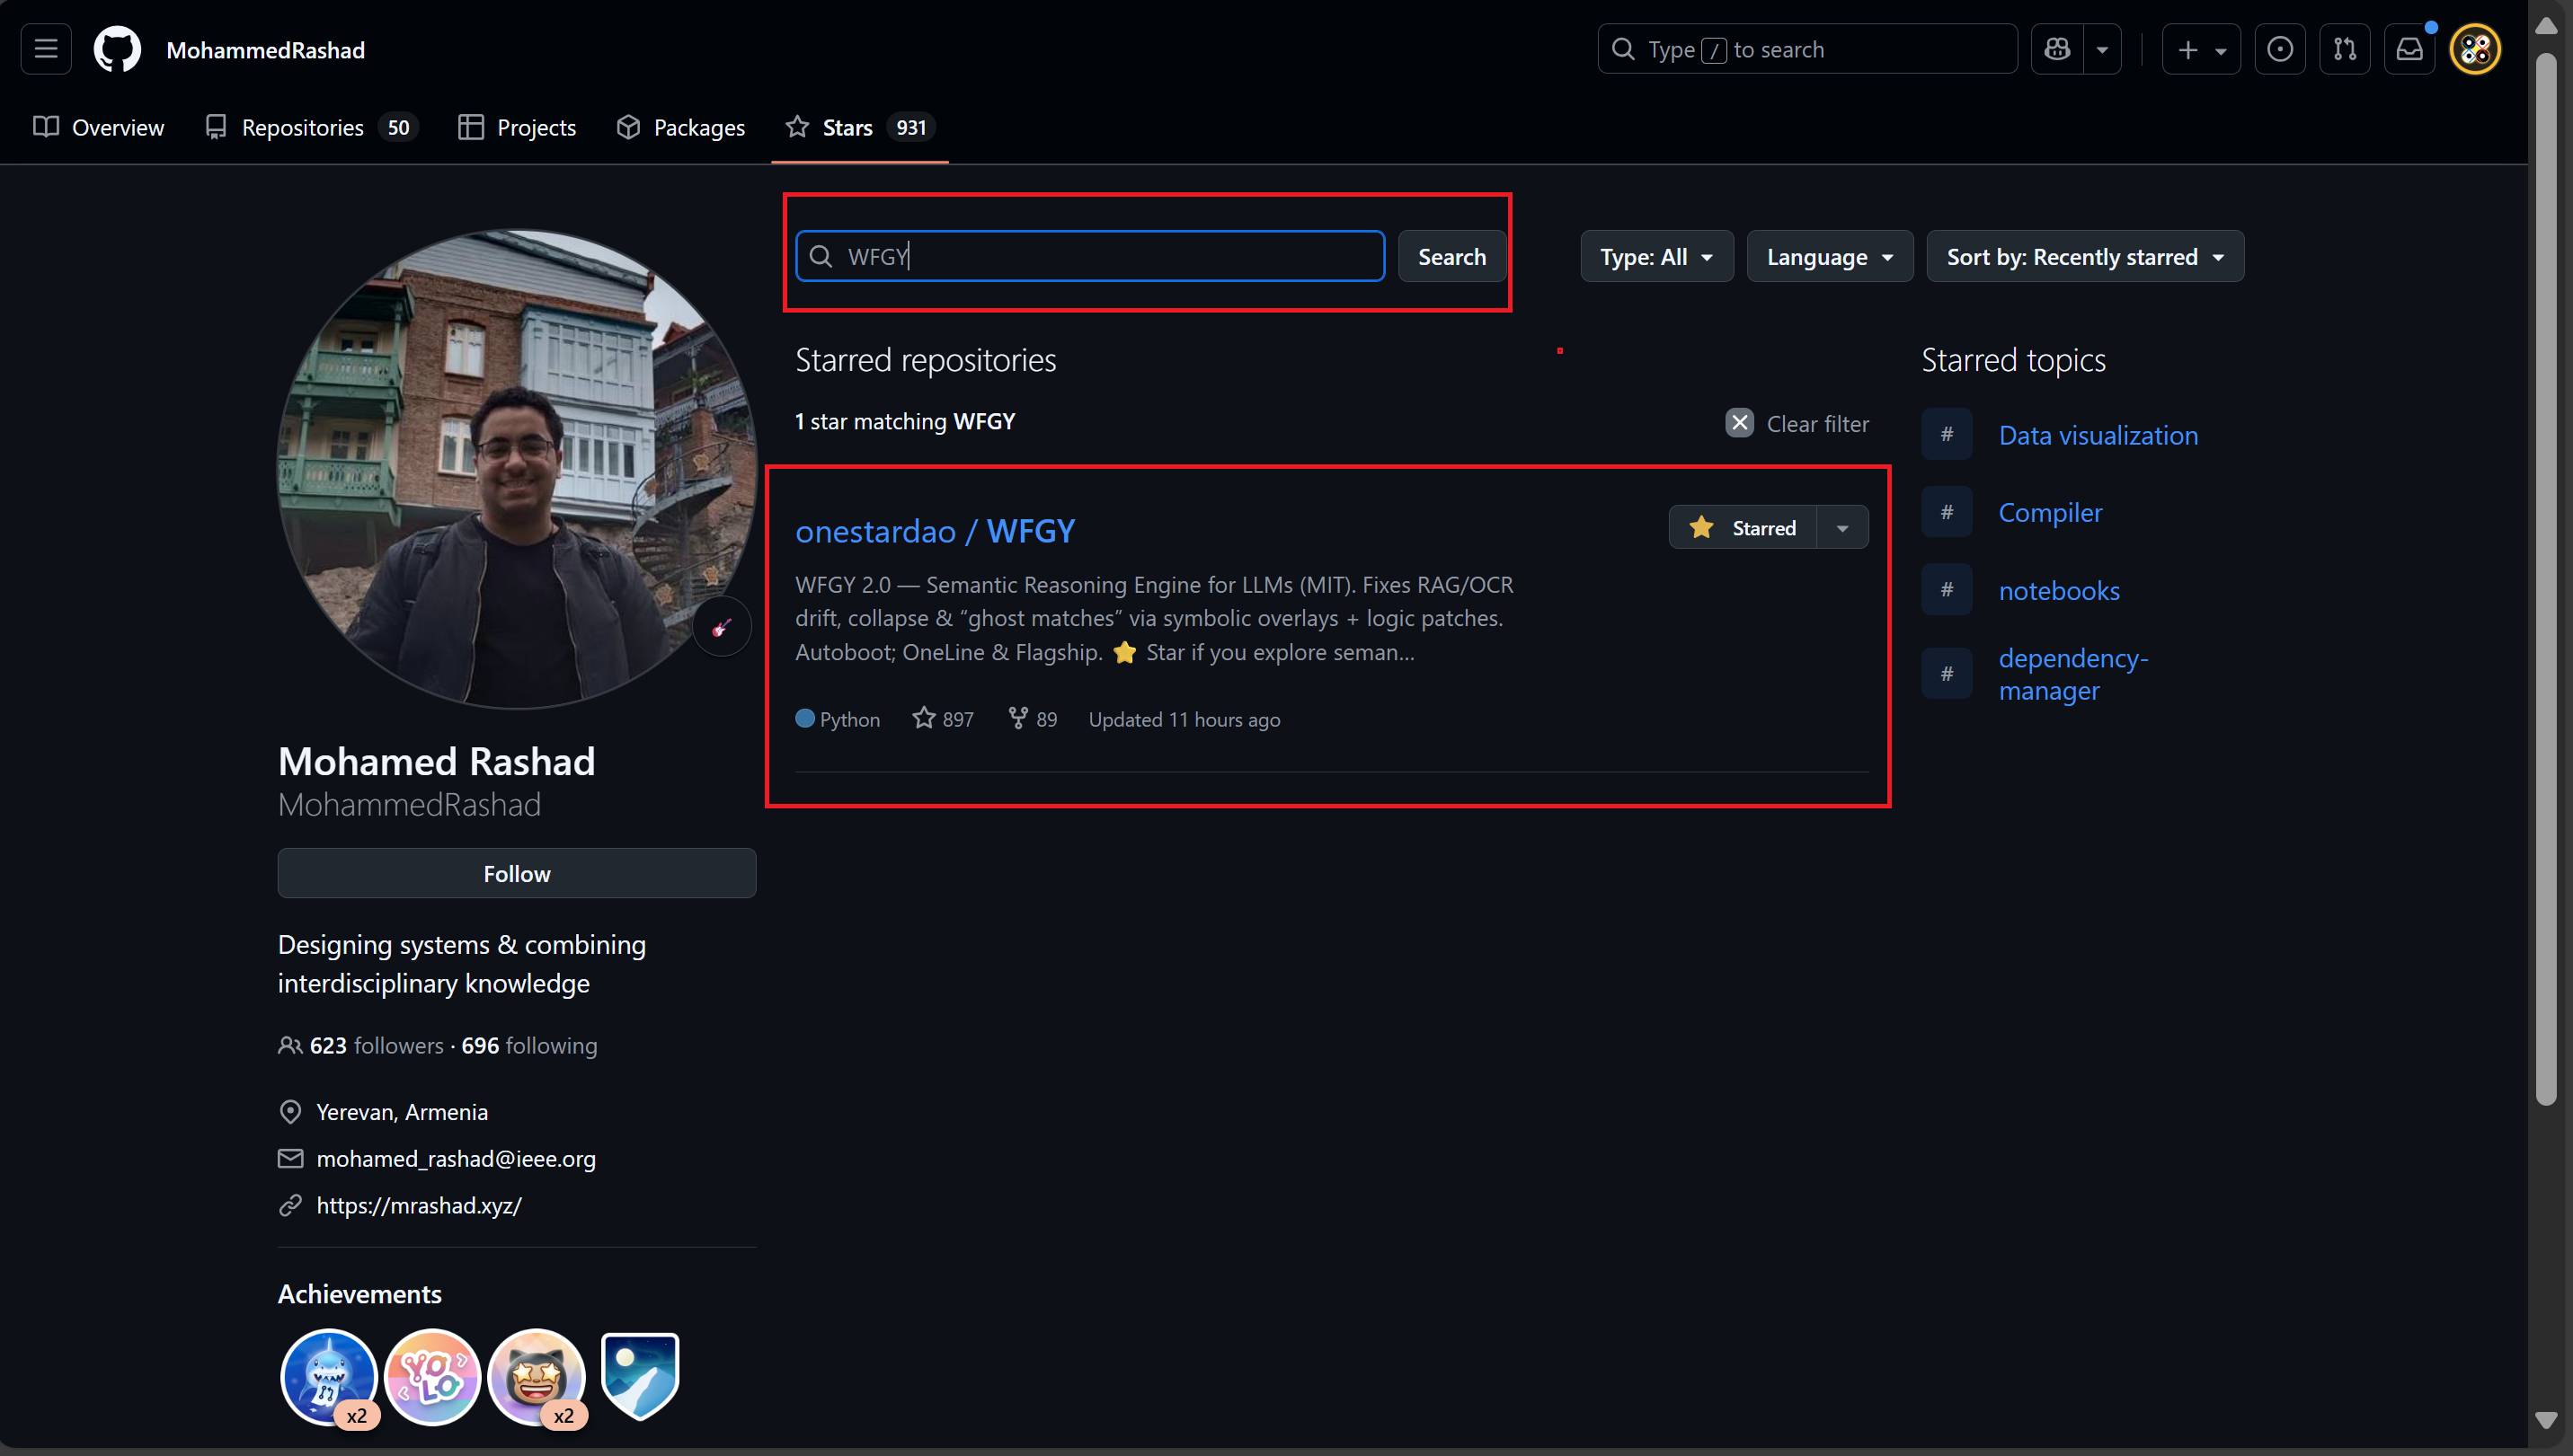
Task: Open the onestardao / WFGY repository link
Action: pos(935,531)
